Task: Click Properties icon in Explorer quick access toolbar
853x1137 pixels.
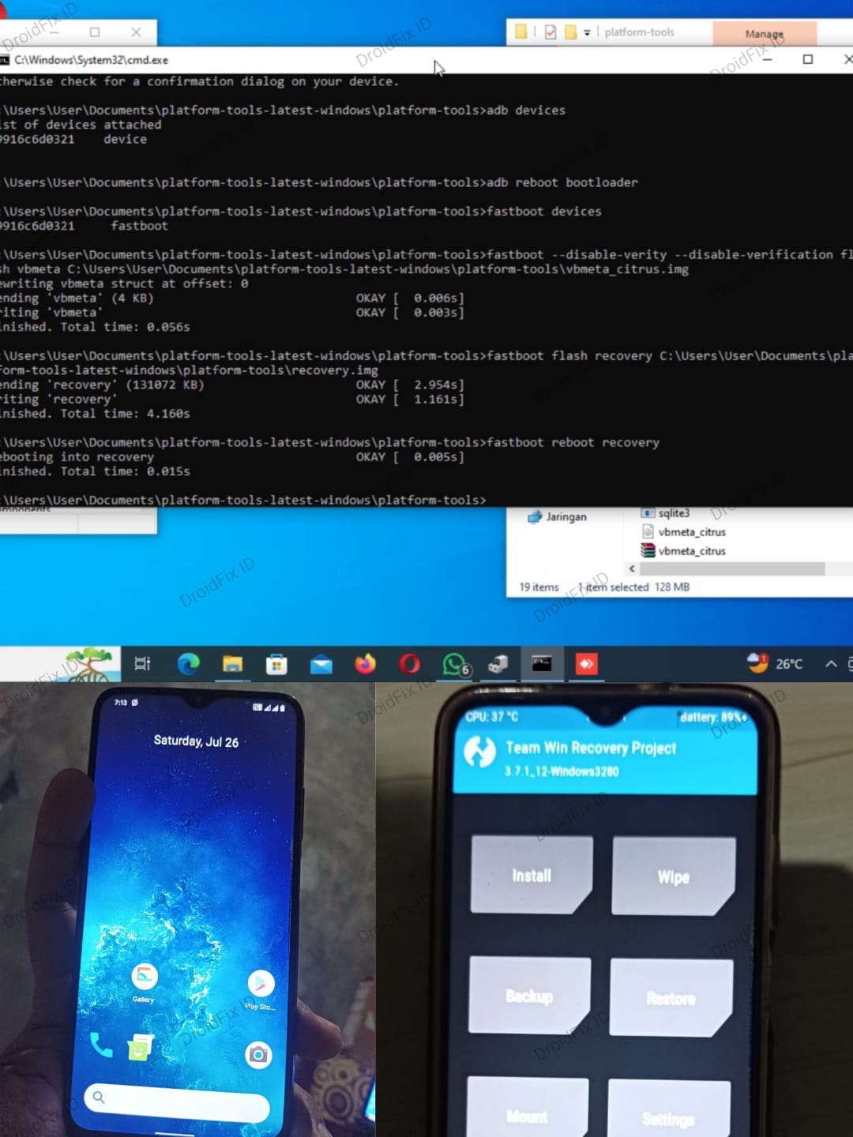Action: [x=551, y=32]
